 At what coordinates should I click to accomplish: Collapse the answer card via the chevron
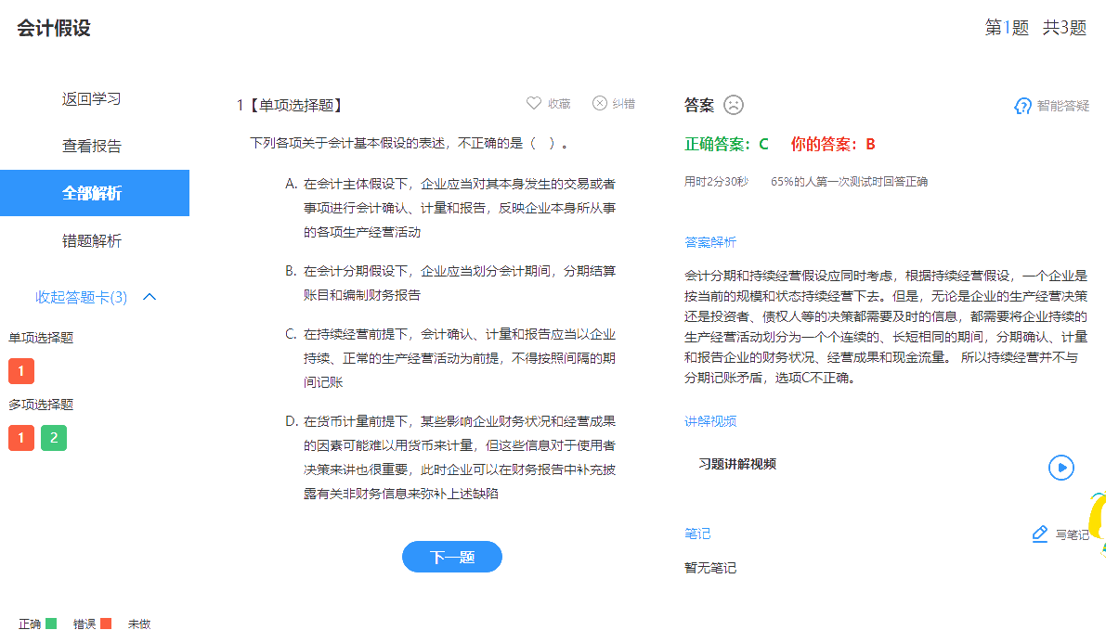click(x=148, y=296)
